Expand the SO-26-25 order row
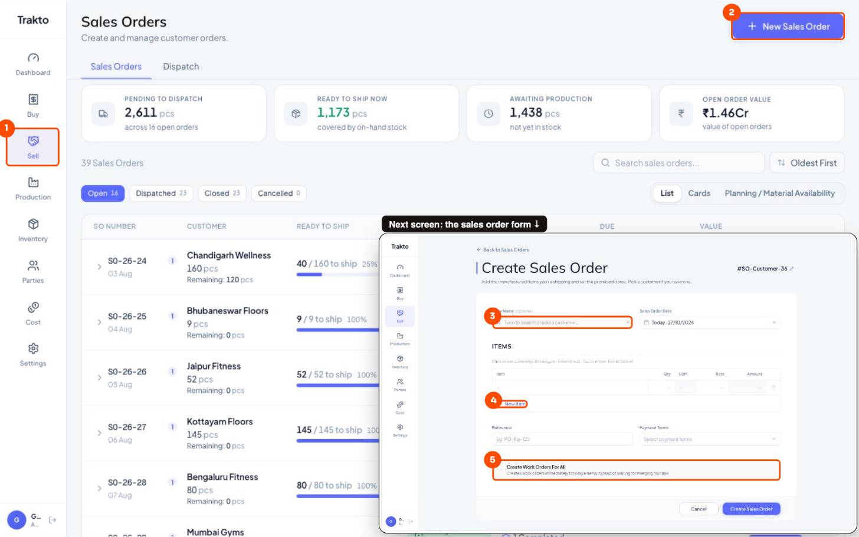 click(99, 322)
